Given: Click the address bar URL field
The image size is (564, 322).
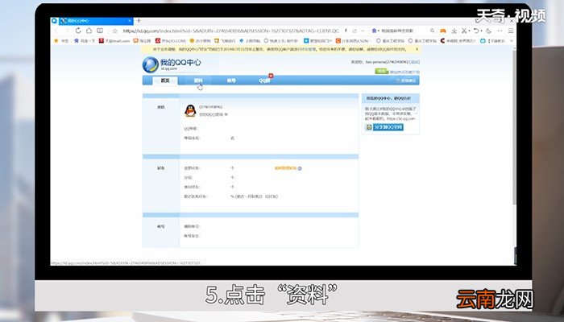Looking at the screenshot, I should tap(230, 31).
